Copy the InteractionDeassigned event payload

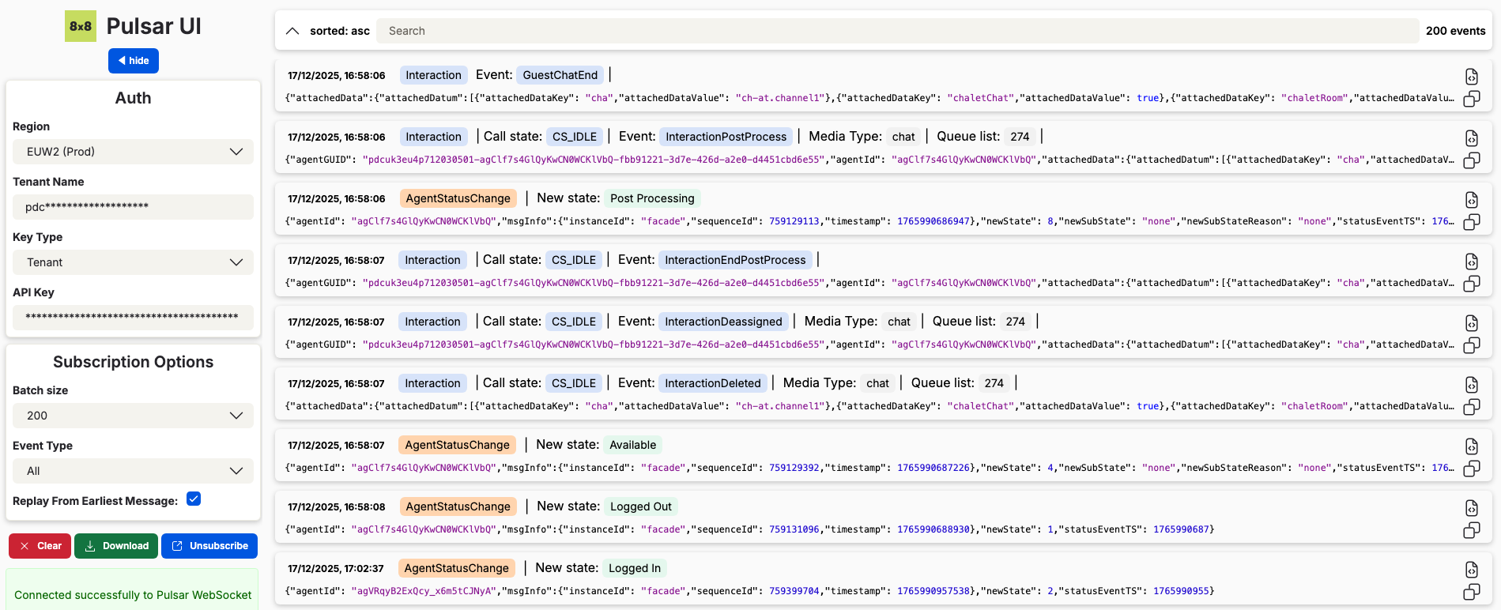pyautogui.click(x=1471, y=345)
